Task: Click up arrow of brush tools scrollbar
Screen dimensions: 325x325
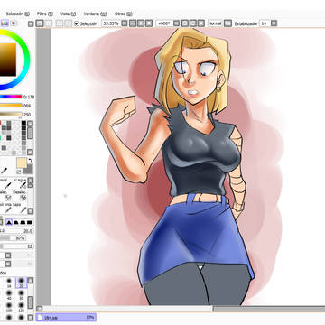Action: click(31, 181)
